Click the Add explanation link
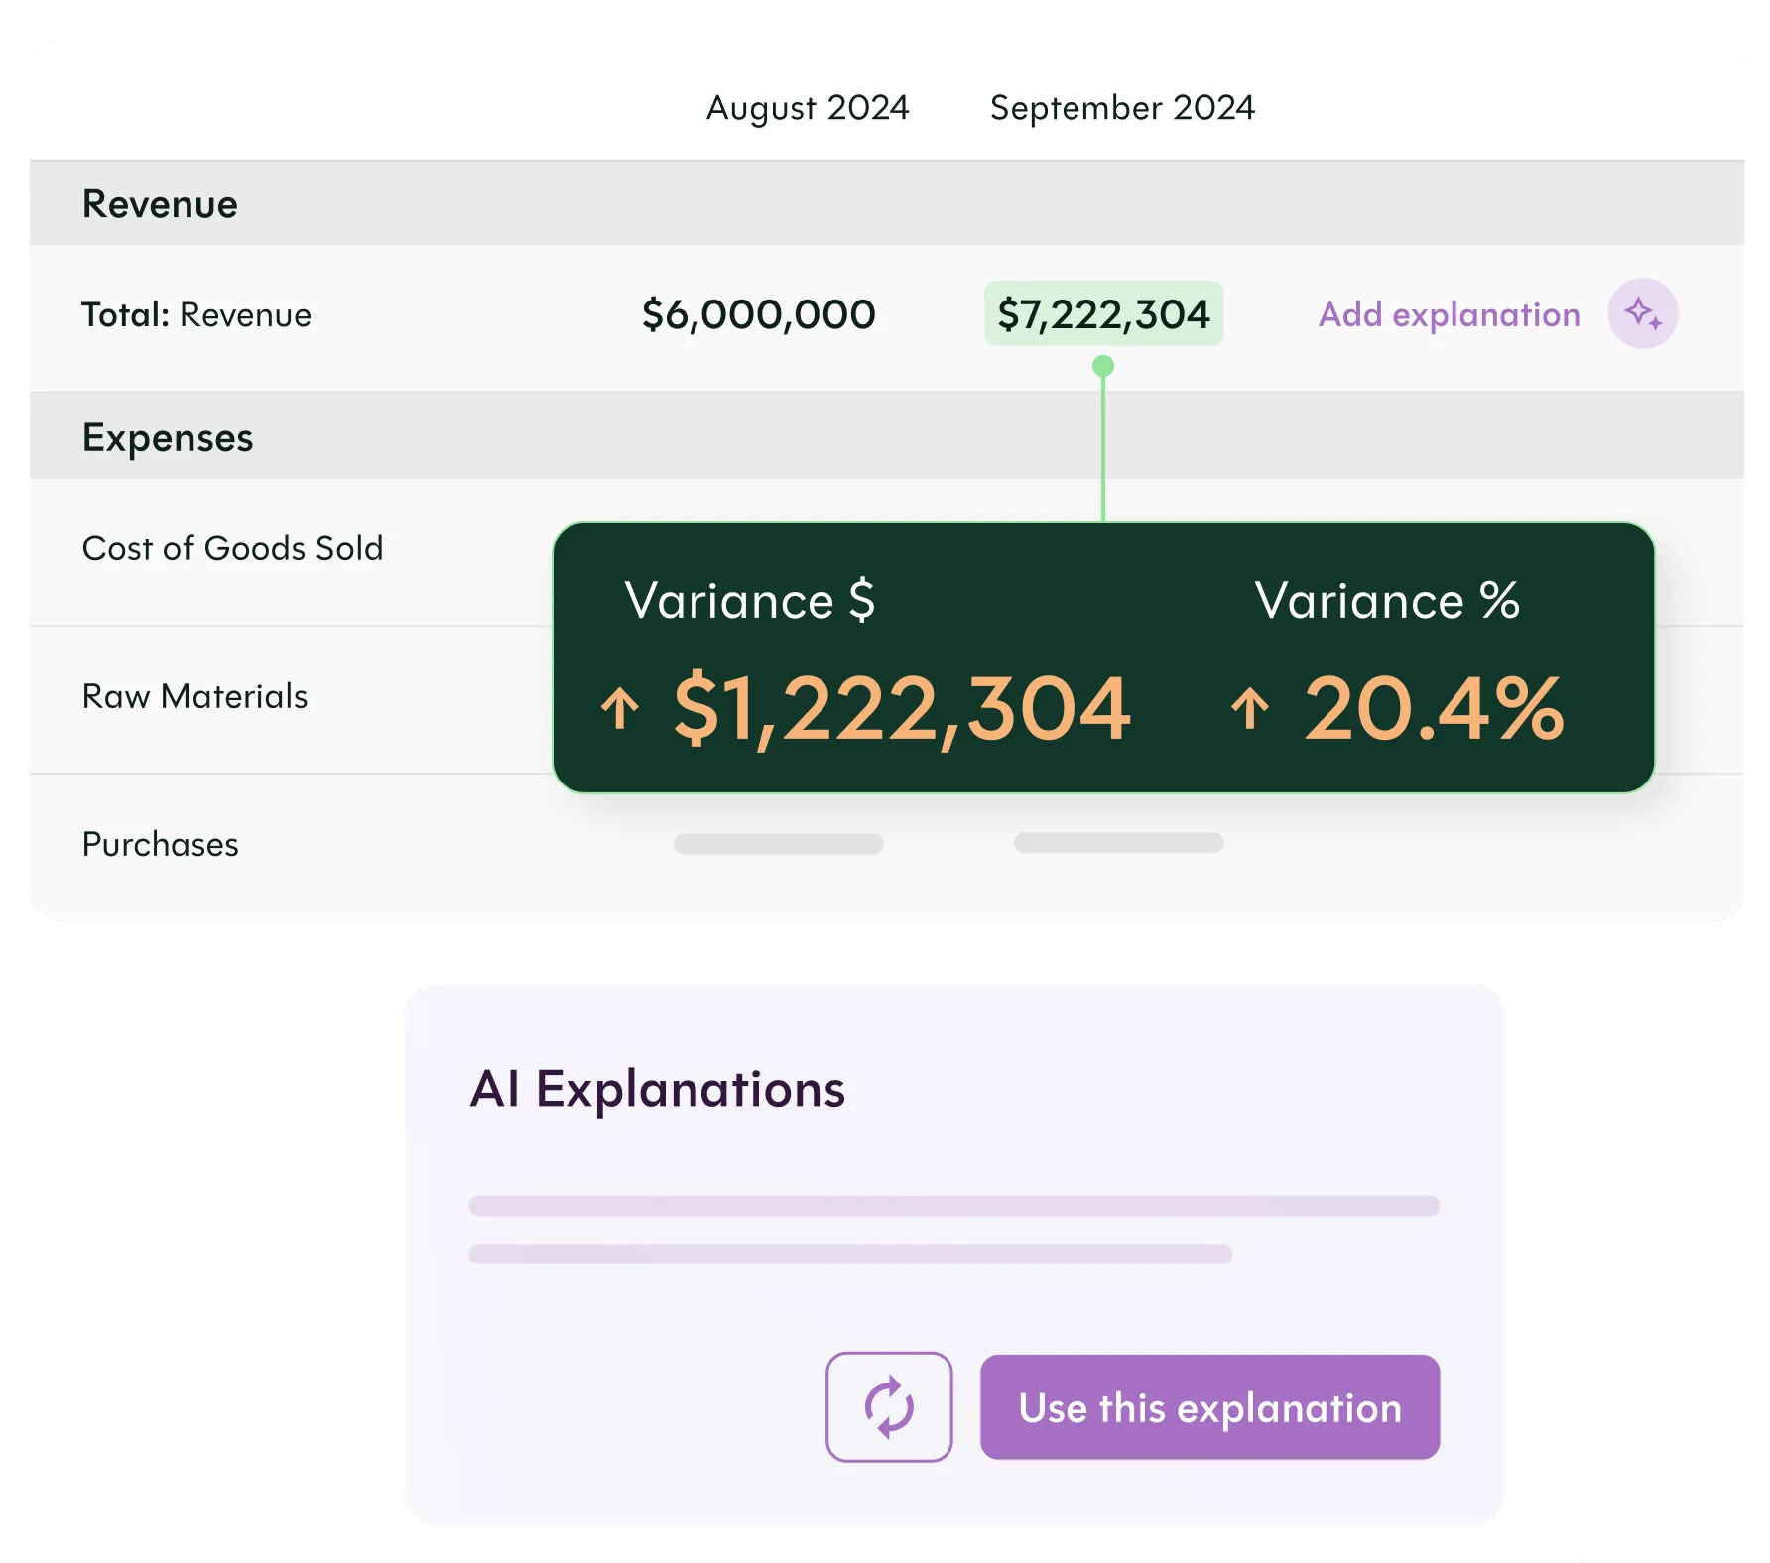Viewport: 1770px width, 1563px height. pyautogui.click(x=1447, y=314)
